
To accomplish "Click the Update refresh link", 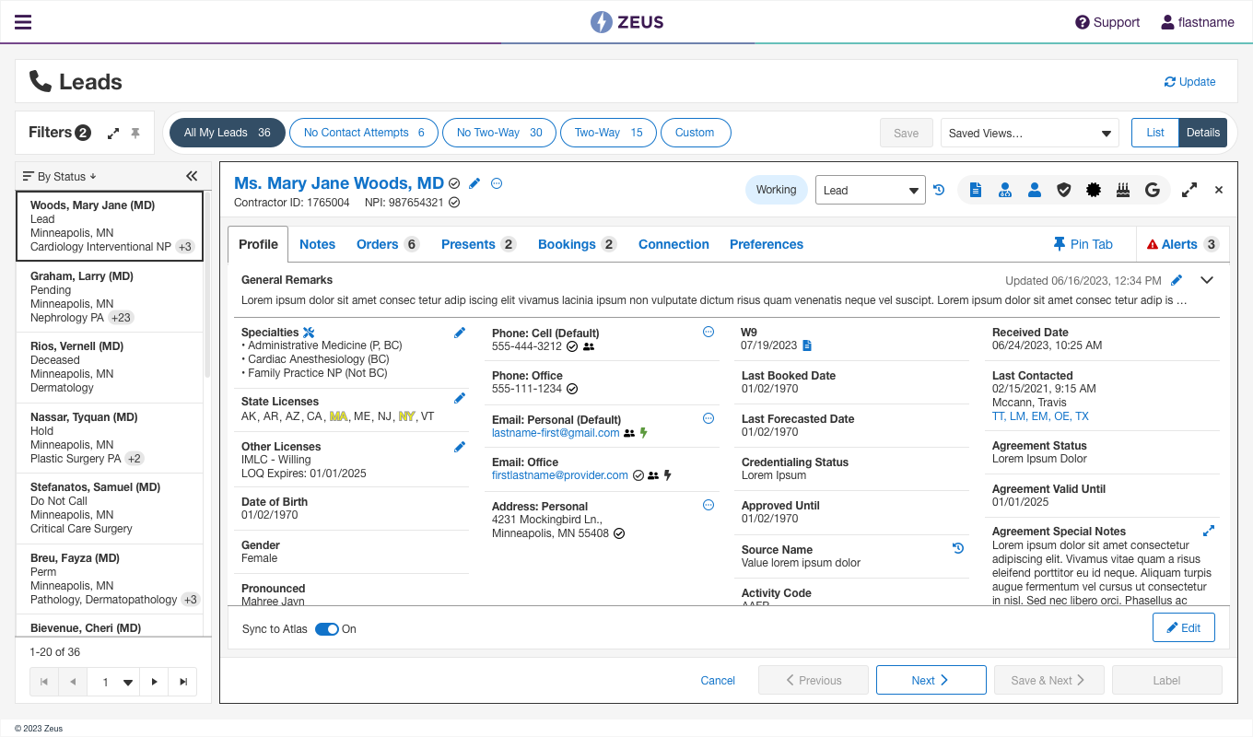I will (1189, 82).
